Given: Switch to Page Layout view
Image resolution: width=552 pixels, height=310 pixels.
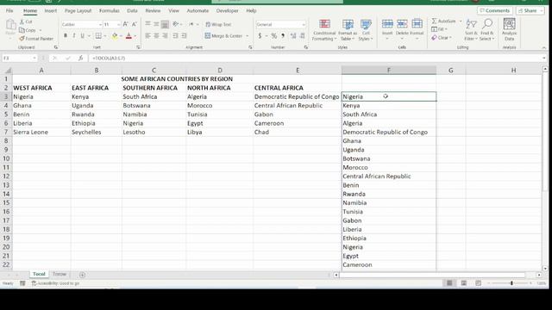Looking at the screenshot, I should (x=464, y=283).
